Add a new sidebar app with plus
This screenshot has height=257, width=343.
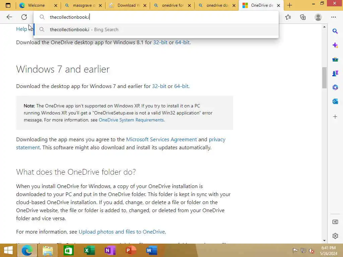point(335,117)
